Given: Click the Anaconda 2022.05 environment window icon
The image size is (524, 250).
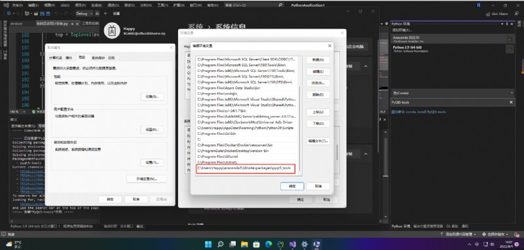Looking at the screenshot, I should pos(510,39).
